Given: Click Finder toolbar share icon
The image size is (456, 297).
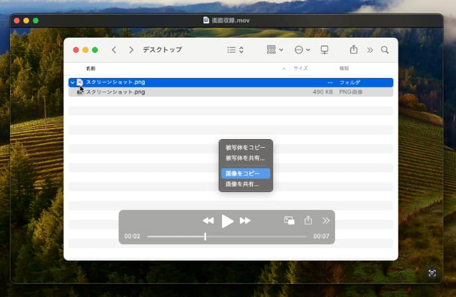Looking at the screenshot, I should 354,49.
